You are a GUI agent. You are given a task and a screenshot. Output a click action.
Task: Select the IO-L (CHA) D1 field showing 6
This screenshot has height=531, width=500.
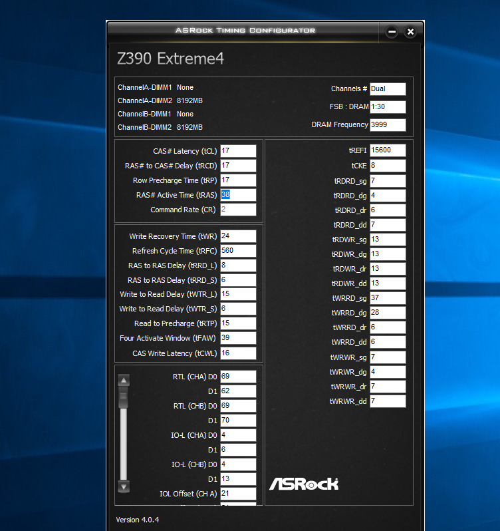[x=238, y=450]
